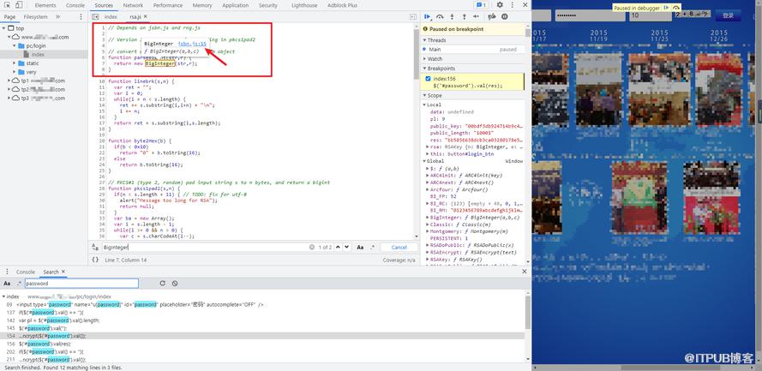Image resolution: width=762 pixels, height=371 pixels.
Task: Open the Sources navigator three-dot menu
Action: point(81,16)
